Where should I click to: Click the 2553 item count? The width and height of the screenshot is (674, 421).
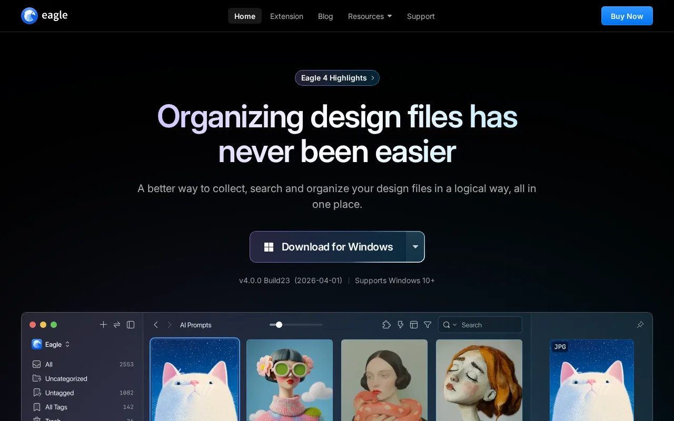click(x=126, y=364)
